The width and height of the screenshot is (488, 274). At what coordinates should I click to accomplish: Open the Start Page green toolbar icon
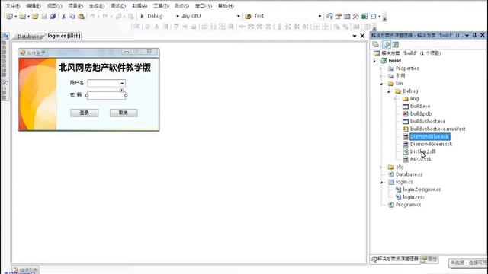(x=364, y=16)
